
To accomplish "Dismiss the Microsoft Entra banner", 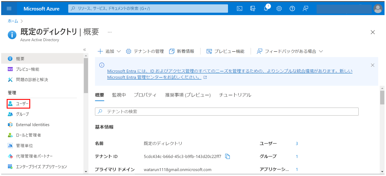I will click(x=373, y=65).
